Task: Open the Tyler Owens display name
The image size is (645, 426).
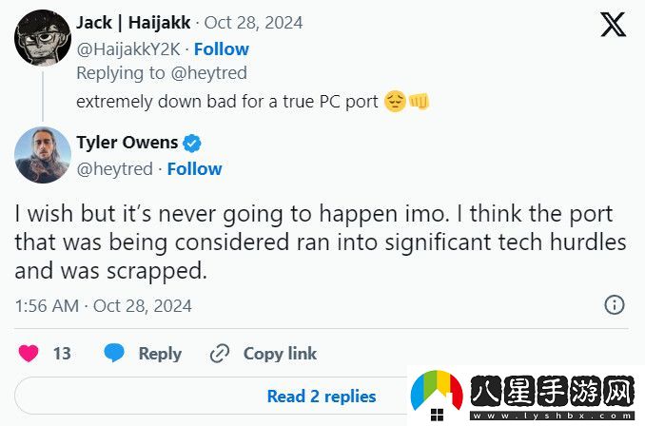Action: [x=127, y=143]
